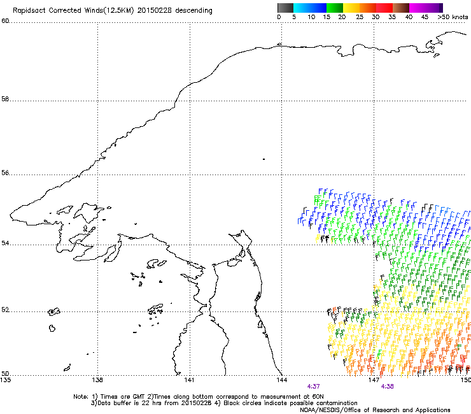The width and height of the screenshot is (471, 414).
Task: Click the latitude label '58'
Action: (x=5, y=99)
